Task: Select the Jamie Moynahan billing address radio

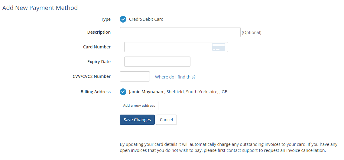Action: click(x=123, y=92)
